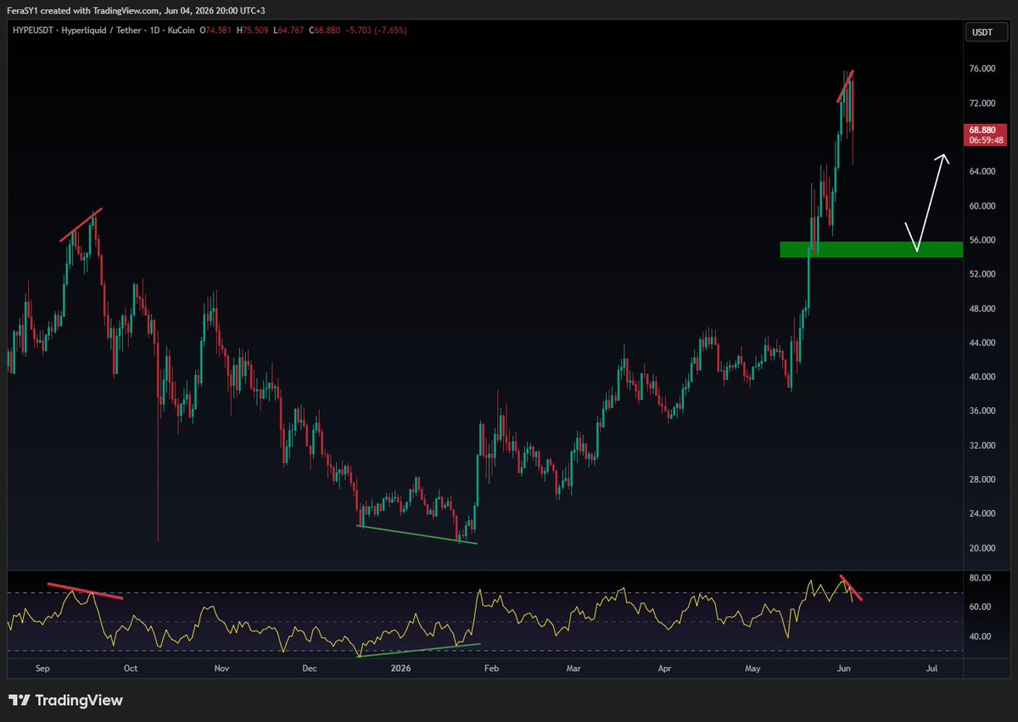
Task: Click the 56.000 price axis label
Action: [x=984, y=240]
